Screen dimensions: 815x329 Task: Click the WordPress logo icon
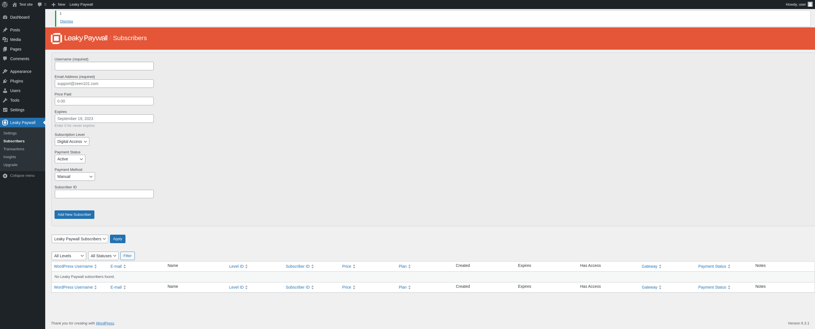[x=5, y=5]
